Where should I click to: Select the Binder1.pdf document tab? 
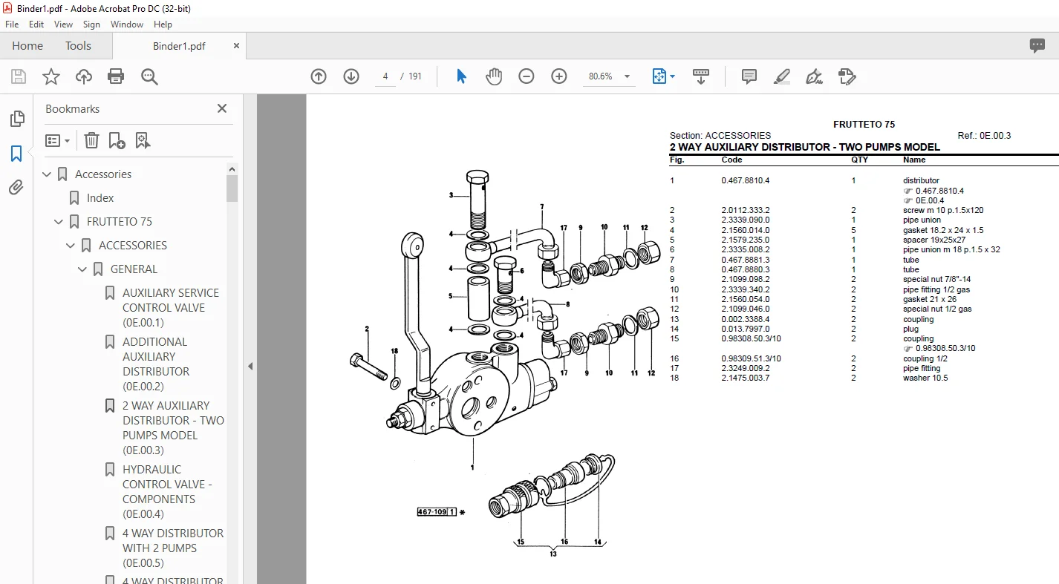click(179, 46)
